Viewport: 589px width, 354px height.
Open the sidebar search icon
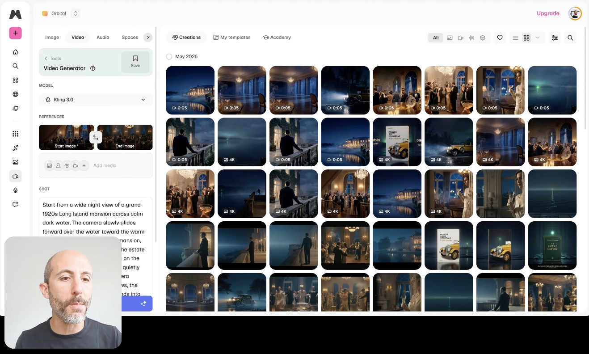pyautogui.click(x=15, y=66)
